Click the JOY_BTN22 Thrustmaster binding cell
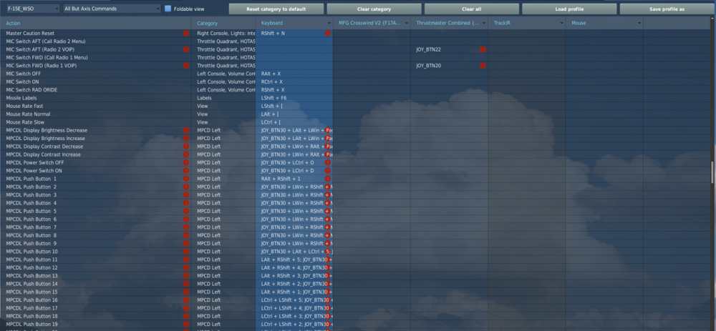 coord(450,49)
